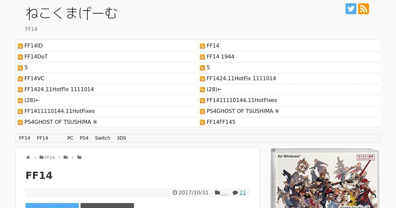Open the (28)← entry in right column

pos(214,89)
